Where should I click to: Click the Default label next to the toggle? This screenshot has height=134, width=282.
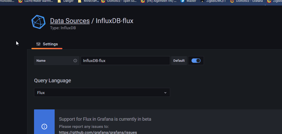tap(179, 60)
